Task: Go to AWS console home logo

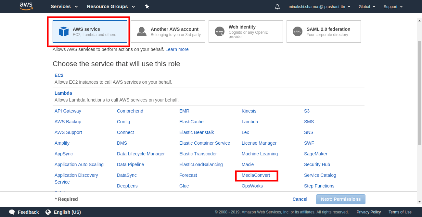Action: 26,6
